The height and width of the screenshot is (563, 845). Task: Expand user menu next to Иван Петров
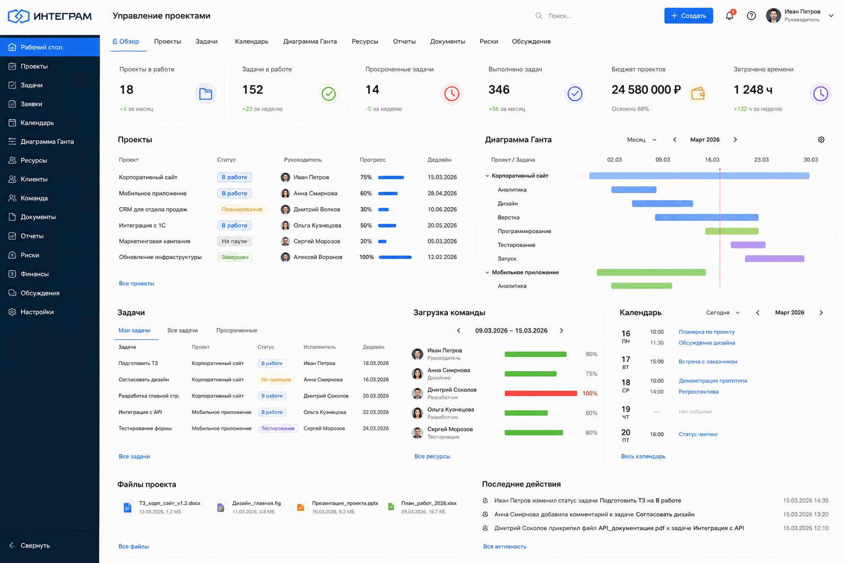click(x=831, y=16)
